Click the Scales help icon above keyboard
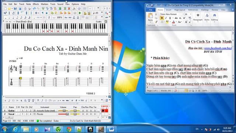Screen dimensions: 236x133 pyautogui.click(x=106, y=21)
